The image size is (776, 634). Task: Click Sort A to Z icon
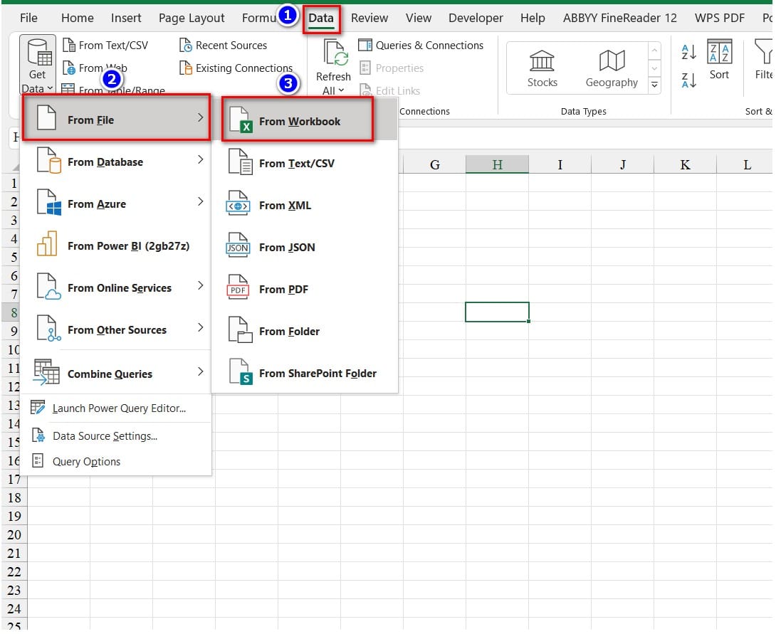coord(688,52)
